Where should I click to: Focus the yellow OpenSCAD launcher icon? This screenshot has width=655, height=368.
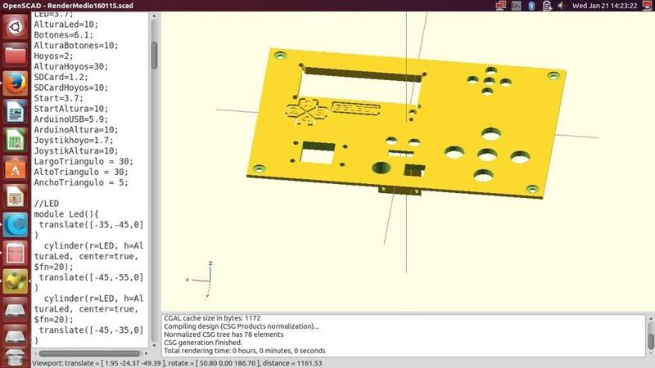coord(15,281)
